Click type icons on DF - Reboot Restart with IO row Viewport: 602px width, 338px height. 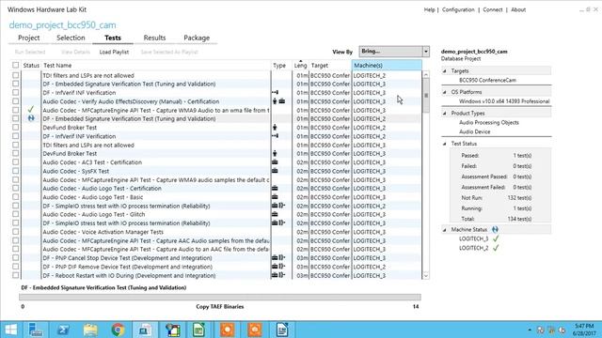click(278, 275)
